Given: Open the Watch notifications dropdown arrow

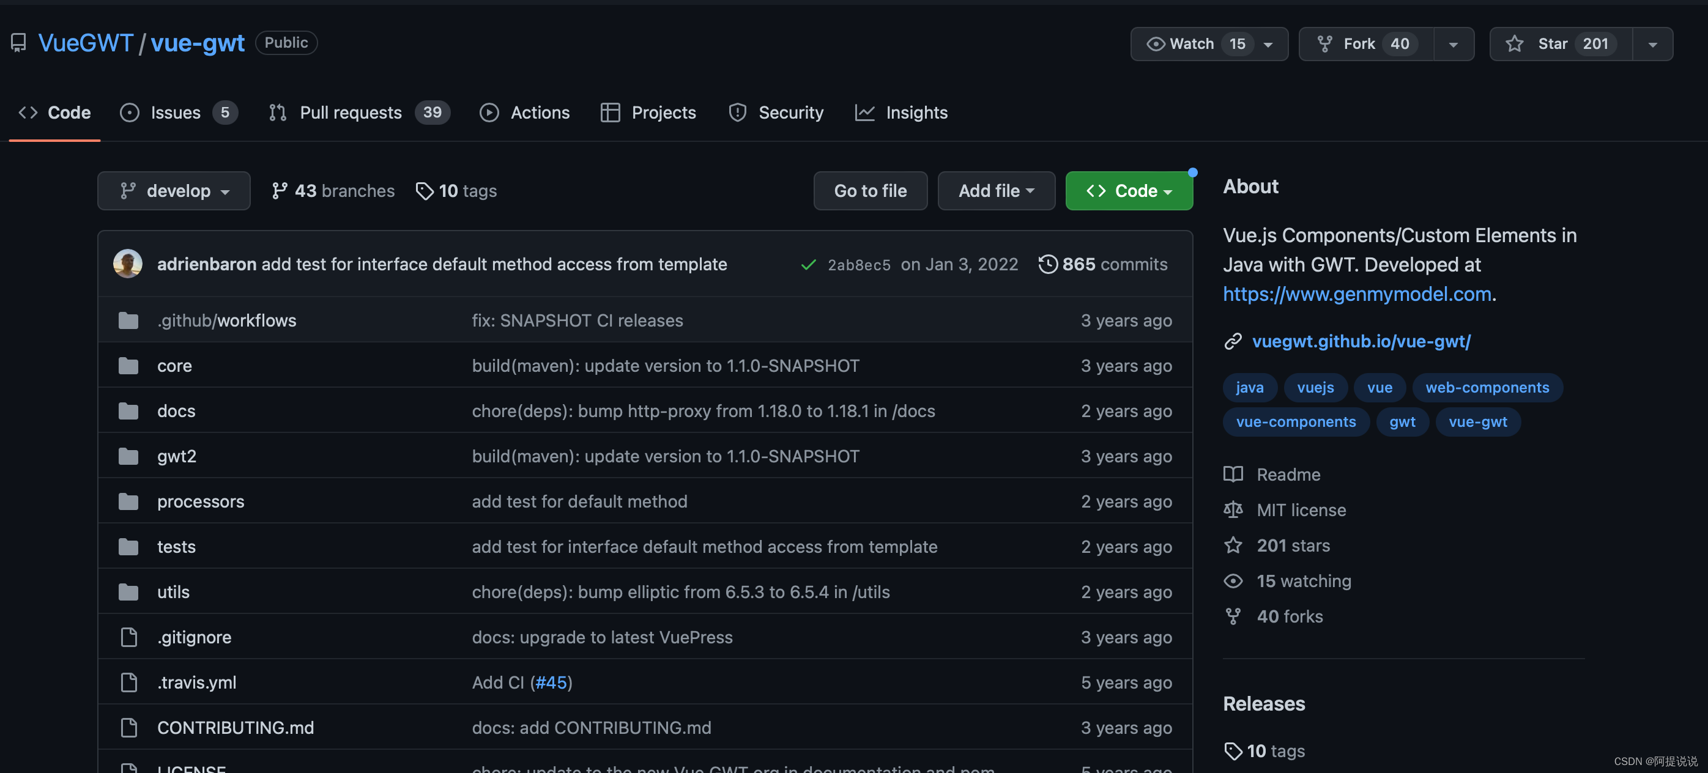Looking at the screenshot, I should [x=1268, y=45].
